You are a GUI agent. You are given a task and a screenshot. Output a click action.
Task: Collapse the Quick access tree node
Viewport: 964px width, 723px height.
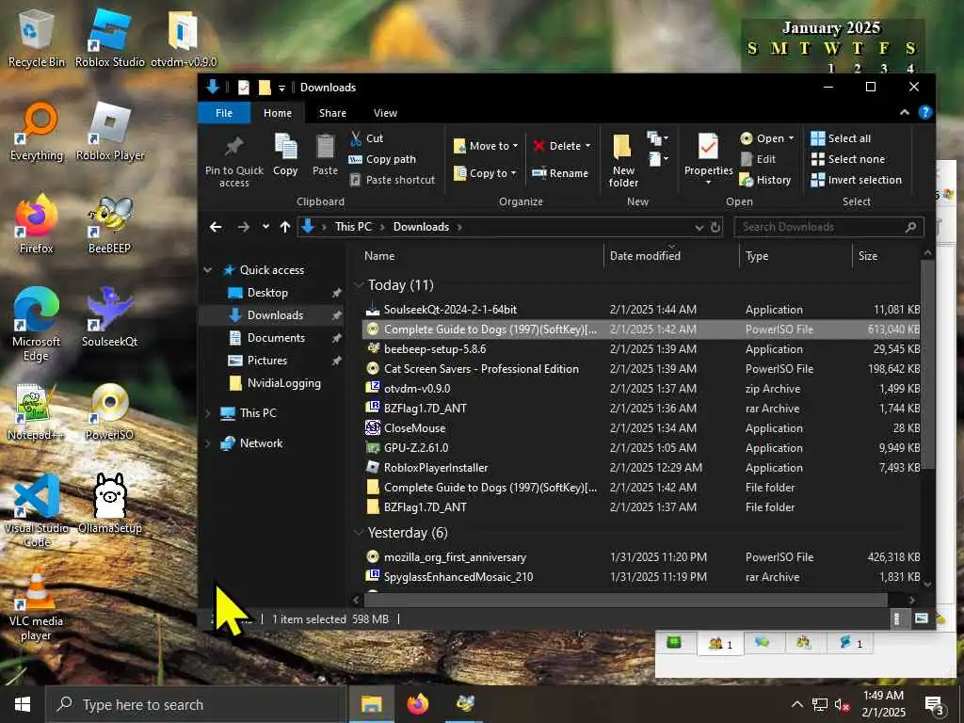pyautogui.click(x=208, y=270)
